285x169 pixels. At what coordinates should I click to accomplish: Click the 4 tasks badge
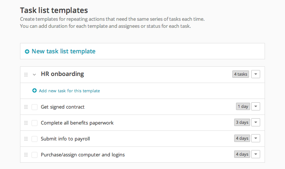click(x=240, y=74)
